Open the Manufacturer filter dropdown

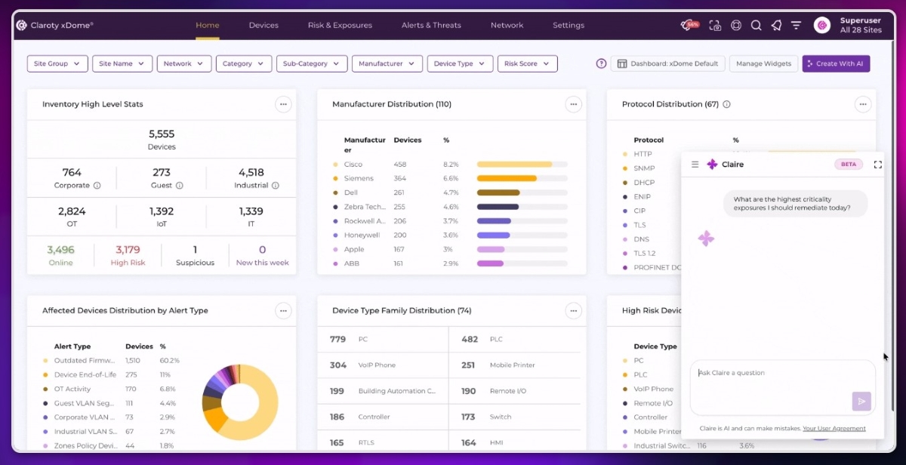[387, 63]
